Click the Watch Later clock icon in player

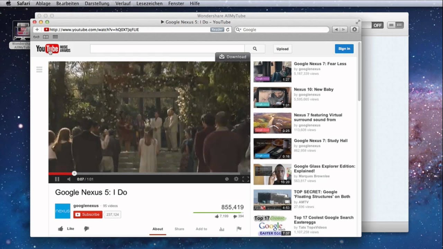(227, 179)
